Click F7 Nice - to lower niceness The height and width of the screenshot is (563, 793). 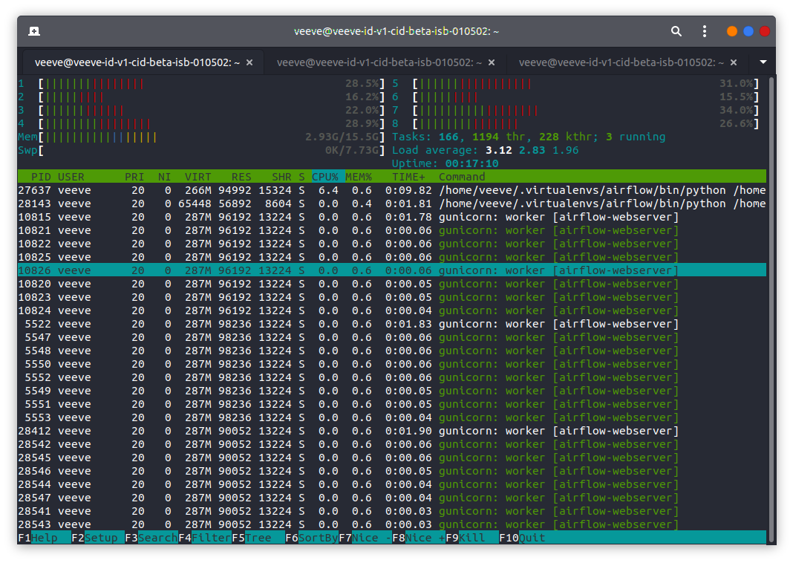pos(365,538)
